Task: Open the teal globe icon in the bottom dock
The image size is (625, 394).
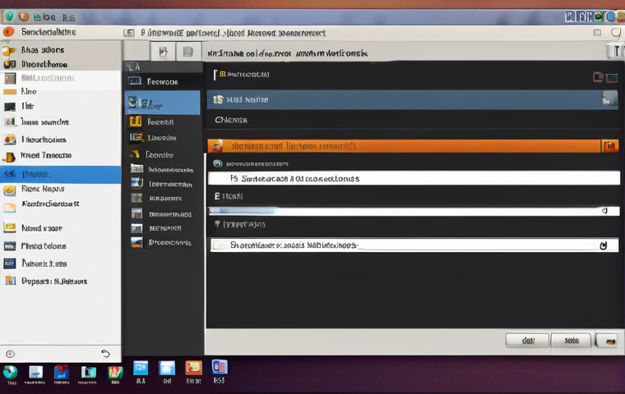Action: [x=11, y=372]
